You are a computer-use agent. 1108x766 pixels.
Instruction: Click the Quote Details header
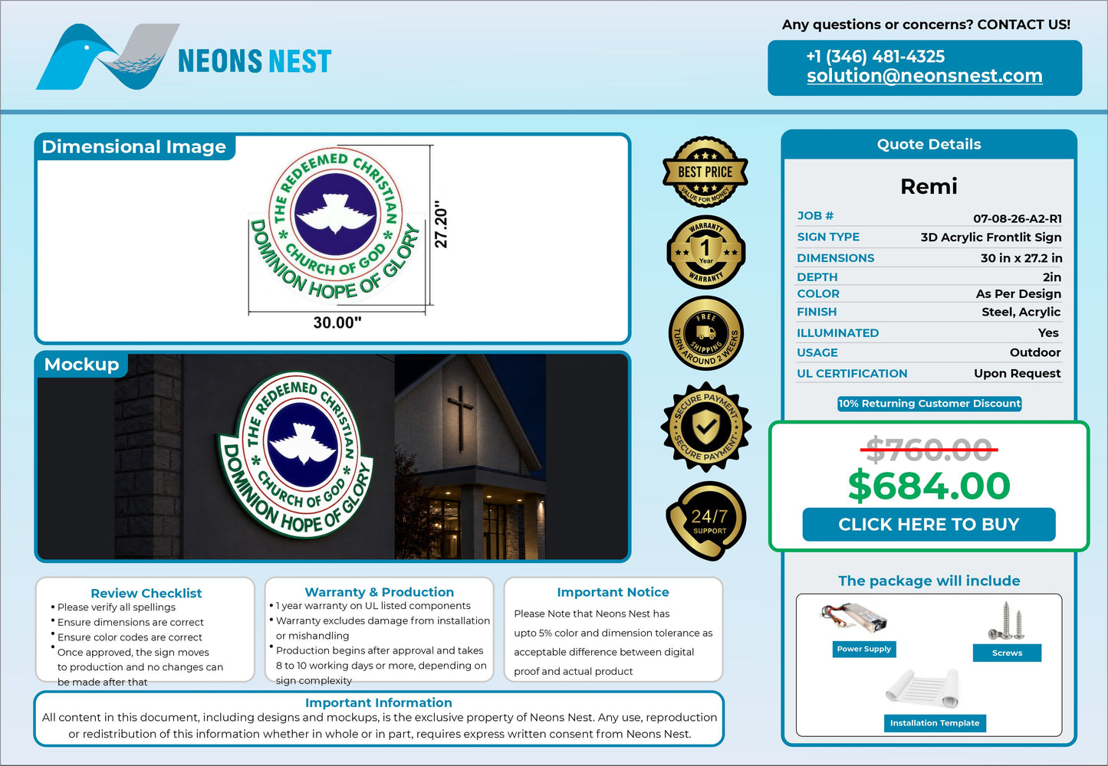pos(929,144)
